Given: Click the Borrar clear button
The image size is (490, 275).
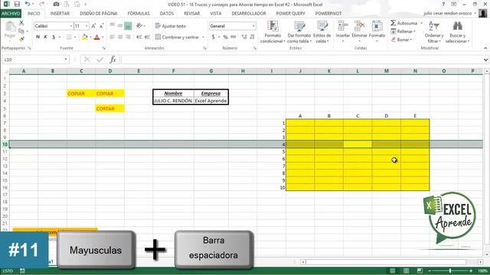Looking at the screenshot, I should [401, 40].
